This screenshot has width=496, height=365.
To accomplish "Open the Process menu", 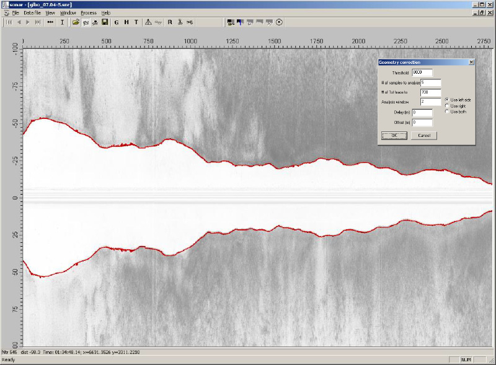I will [89, 13].
